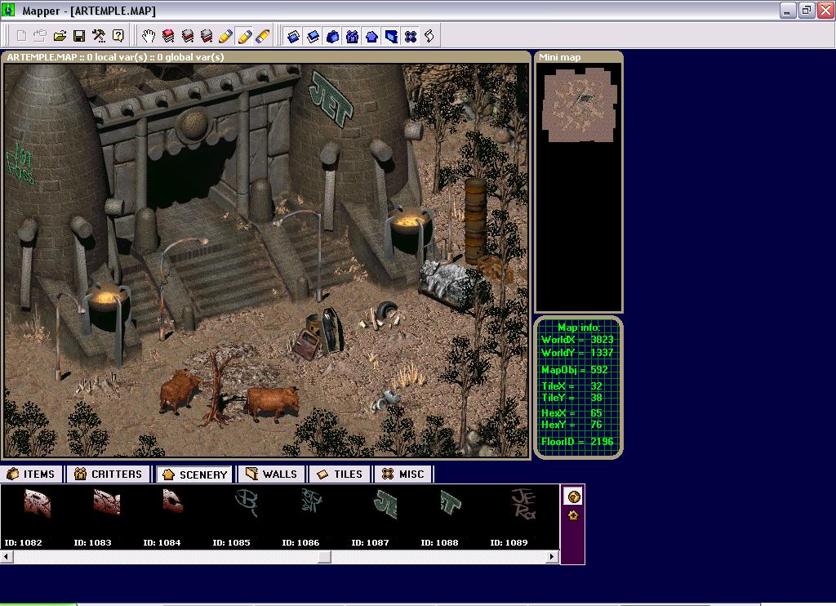Open the TILES tab
Image resolution: width=836 pixels, height=606 pixels.
point(340,474)
